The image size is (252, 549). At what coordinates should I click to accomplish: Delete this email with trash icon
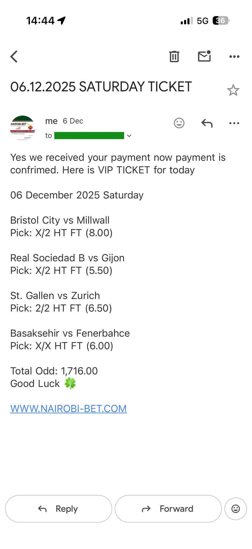[174, 56]
